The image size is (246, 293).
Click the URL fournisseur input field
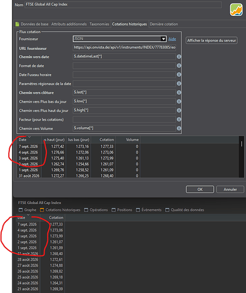tap(124, 47)
